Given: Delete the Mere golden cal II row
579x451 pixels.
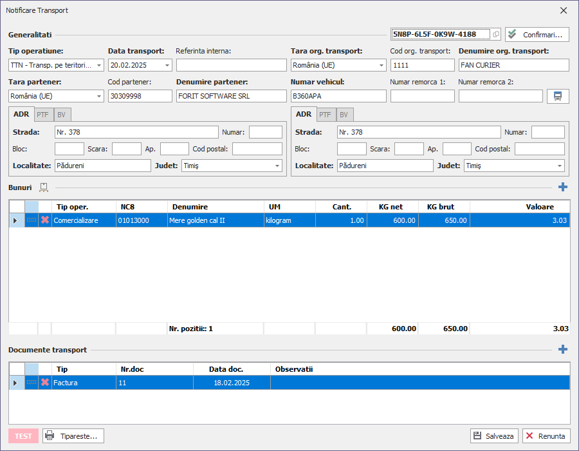Looking at the screenshot, I should point(45,220).
